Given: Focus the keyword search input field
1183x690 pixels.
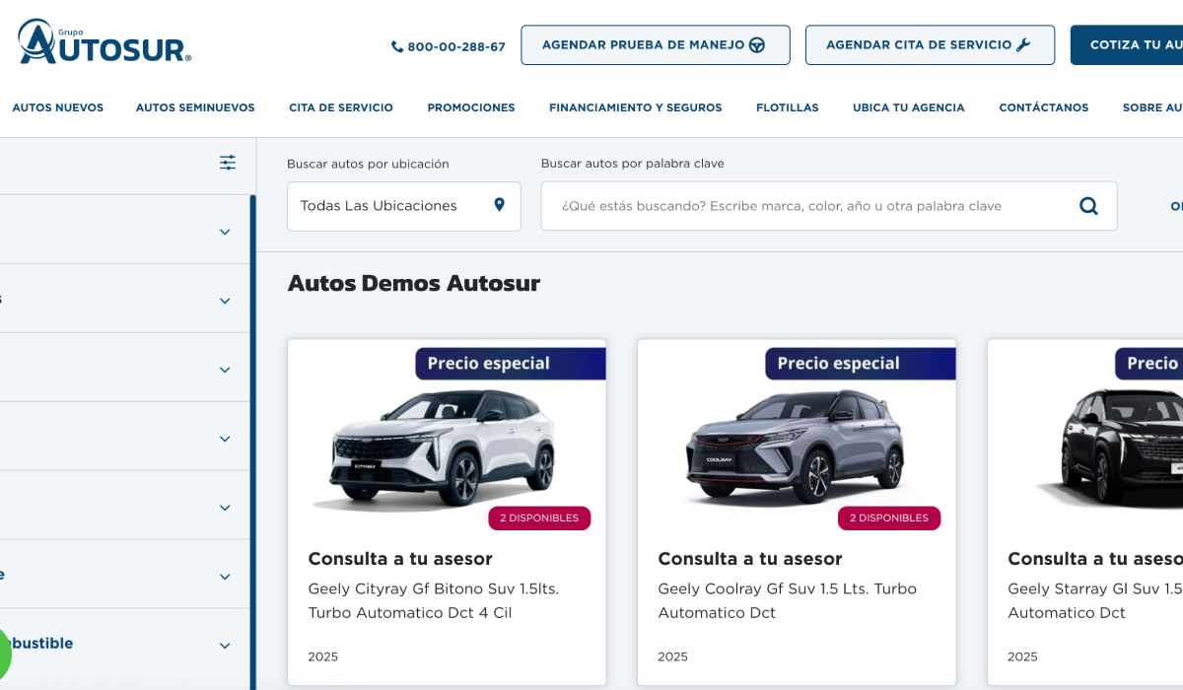Looking at the screenshot, I should tap(829, 206).
